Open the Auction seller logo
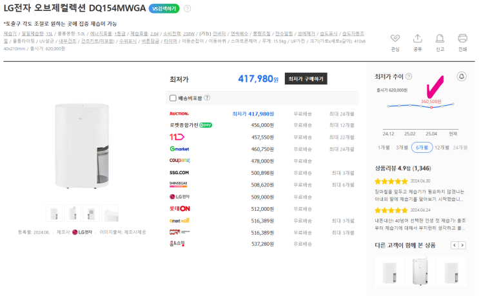The width and height of the screenshot is (479, 296). (x=179, y=113)
